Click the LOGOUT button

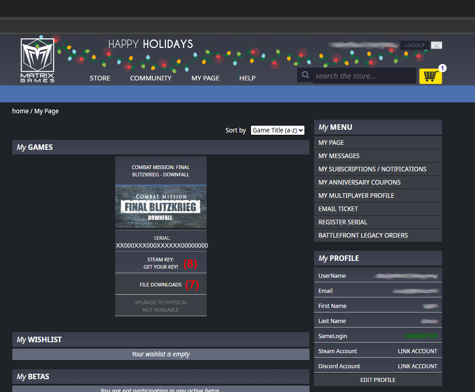[x=414, y=45]
